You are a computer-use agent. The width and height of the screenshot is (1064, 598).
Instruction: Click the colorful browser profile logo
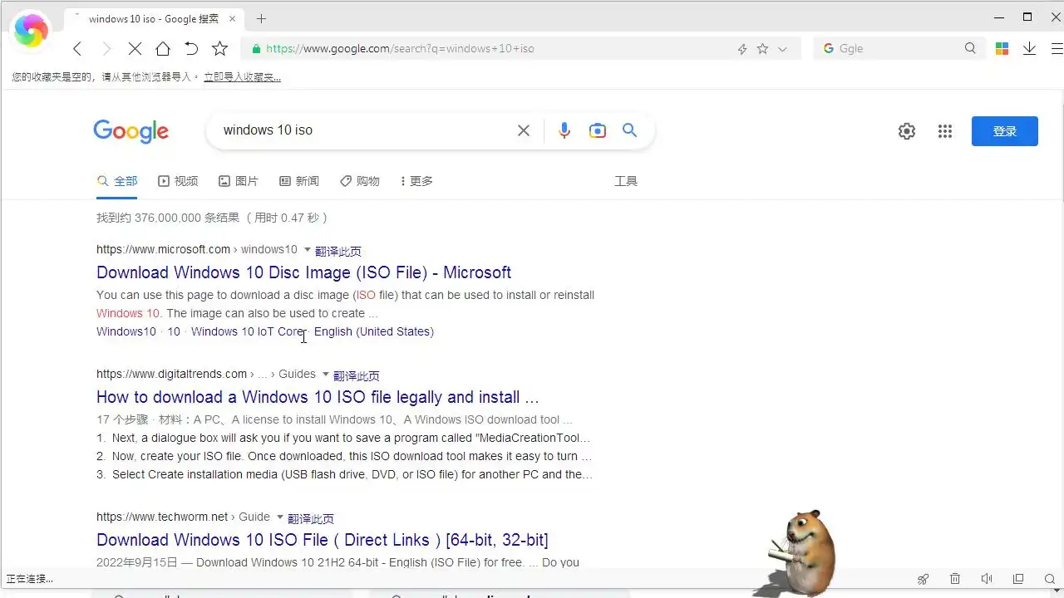(x=31, y=31)
